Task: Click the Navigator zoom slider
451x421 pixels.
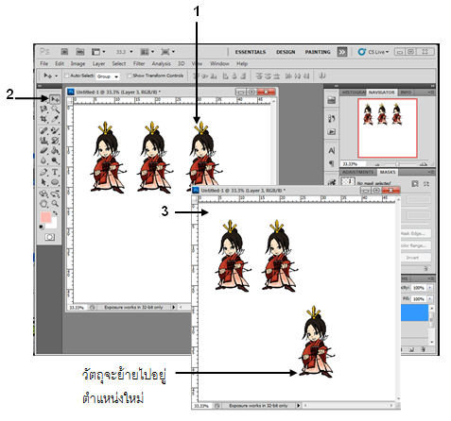Action: pyautogui.click(x=398, y=164)
